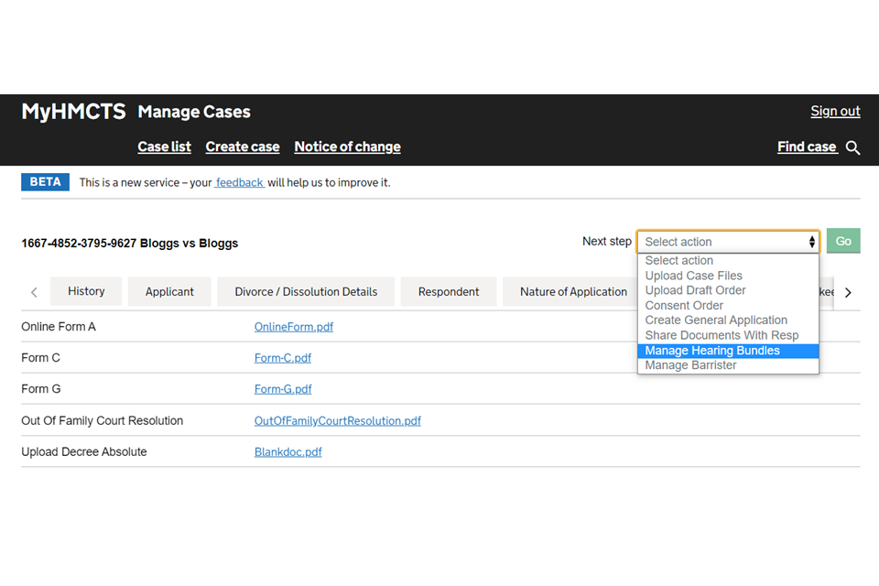
Task: Click the search magnifier icon
Action: (x=852, y=147)
